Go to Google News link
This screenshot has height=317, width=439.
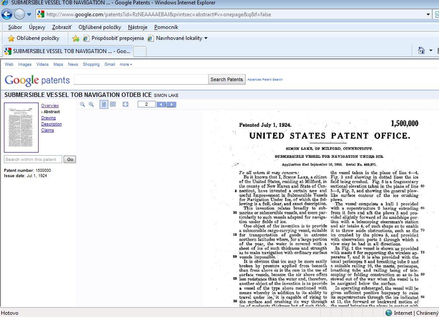tap(73, 64)
